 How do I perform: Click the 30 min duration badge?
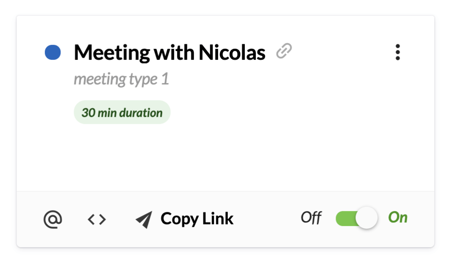point(122,112)
